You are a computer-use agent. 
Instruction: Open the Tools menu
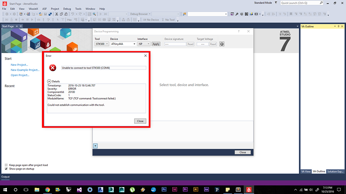(x=78, y=9)
